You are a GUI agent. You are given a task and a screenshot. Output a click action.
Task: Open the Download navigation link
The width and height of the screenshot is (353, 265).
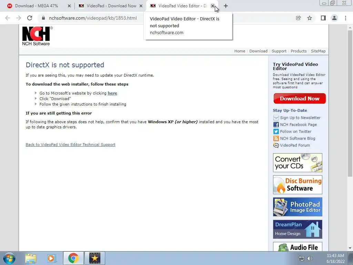[258, 51]
